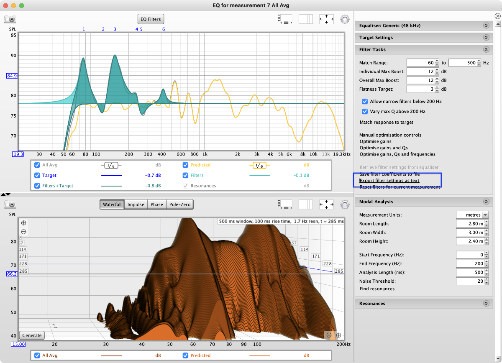This screenshot has height=363, width=502.
Task: Expand the Equaliser: Generic section
Action: click(486, 26)
